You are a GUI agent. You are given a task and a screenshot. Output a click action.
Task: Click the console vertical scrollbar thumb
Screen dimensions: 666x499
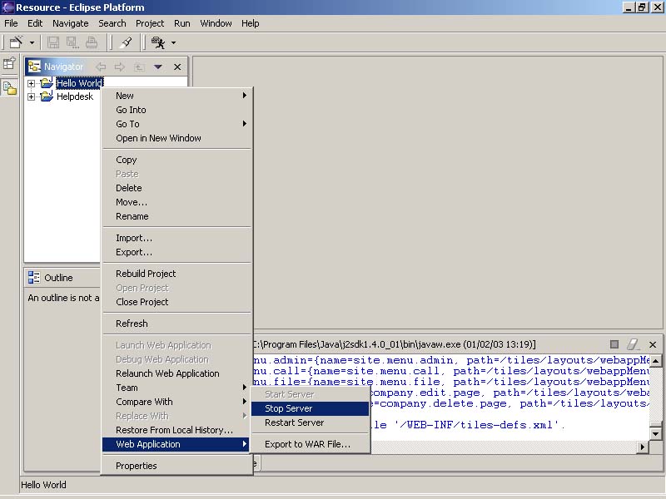pyautogui.click(x=655, y=425)
